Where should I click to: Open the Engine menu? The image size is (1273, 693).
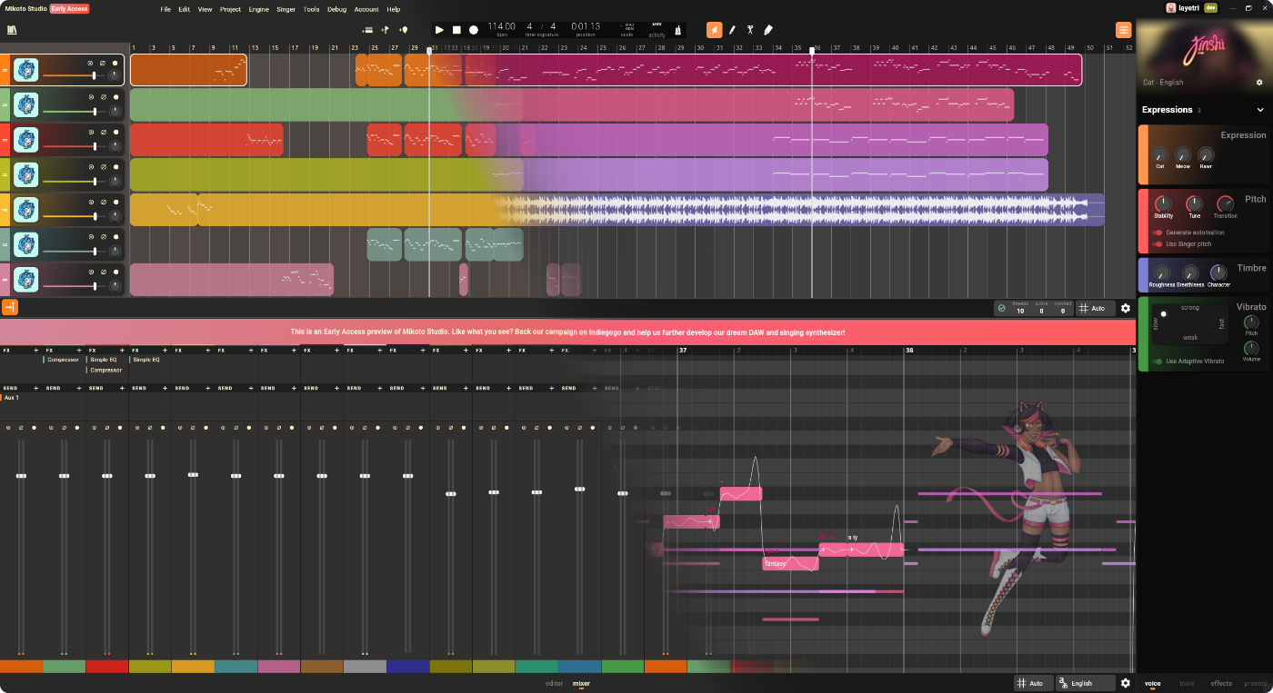(258, 9)
